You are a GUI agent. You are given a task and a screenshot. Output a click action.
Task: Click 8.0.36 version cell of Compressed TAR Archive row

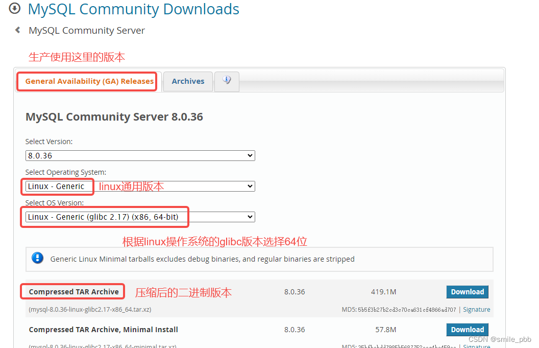point(295,292)
